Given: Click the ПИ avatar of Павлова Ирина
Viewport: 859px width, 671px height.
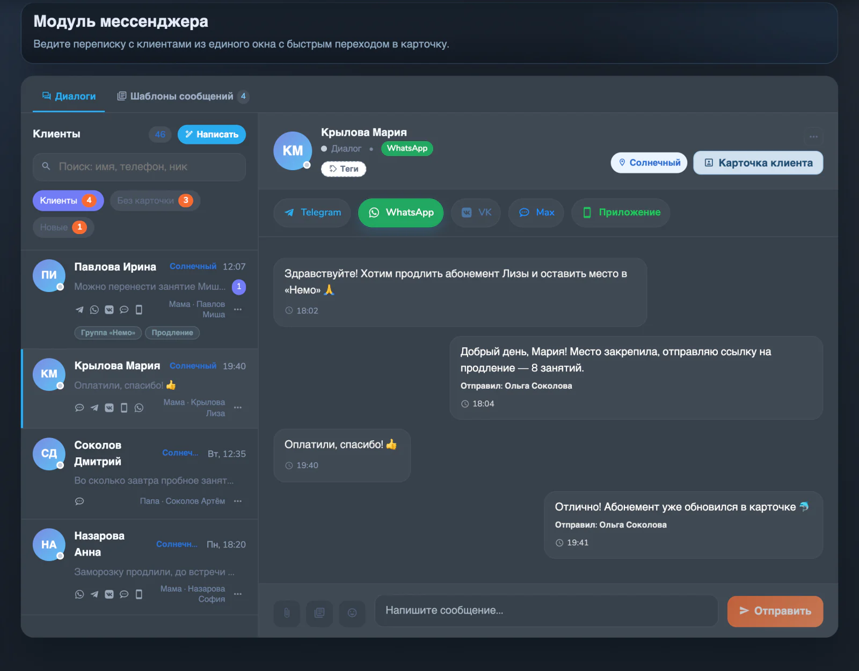Looking at the screenshot, I should [49, 275].
